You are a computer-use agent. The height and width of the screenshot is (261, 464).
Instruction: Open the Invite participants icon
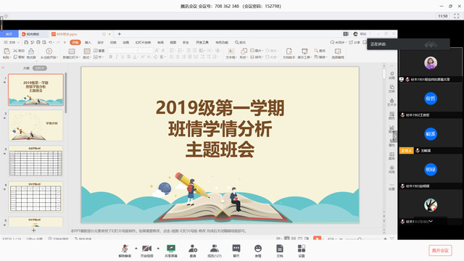tap(193, 251)
